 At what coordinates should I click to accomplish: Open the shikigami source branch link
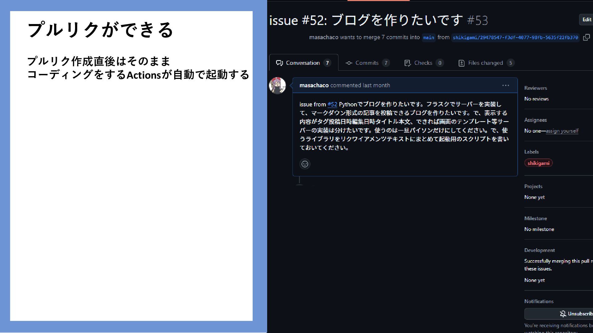pyautogui.click(x=515, y=38)
